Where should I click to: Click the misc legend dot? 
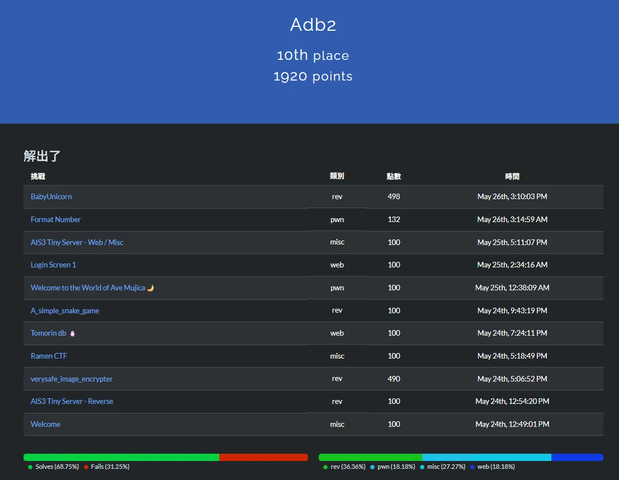tap(422, 467)
